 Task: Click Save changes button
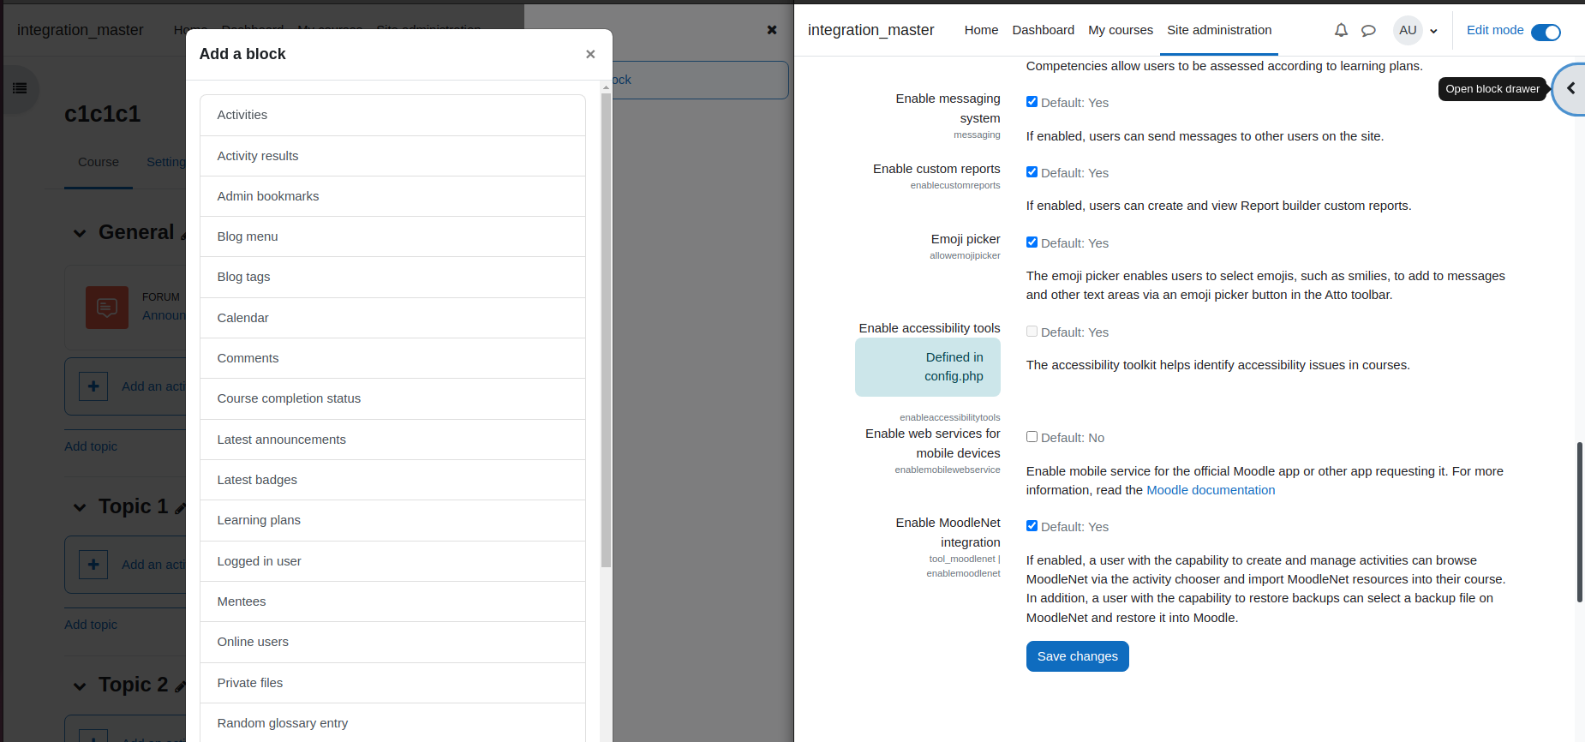coord(1077,656)
